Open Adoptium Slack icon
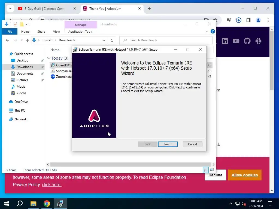Viewport: 279px width, 209px height. pos(258,41)
